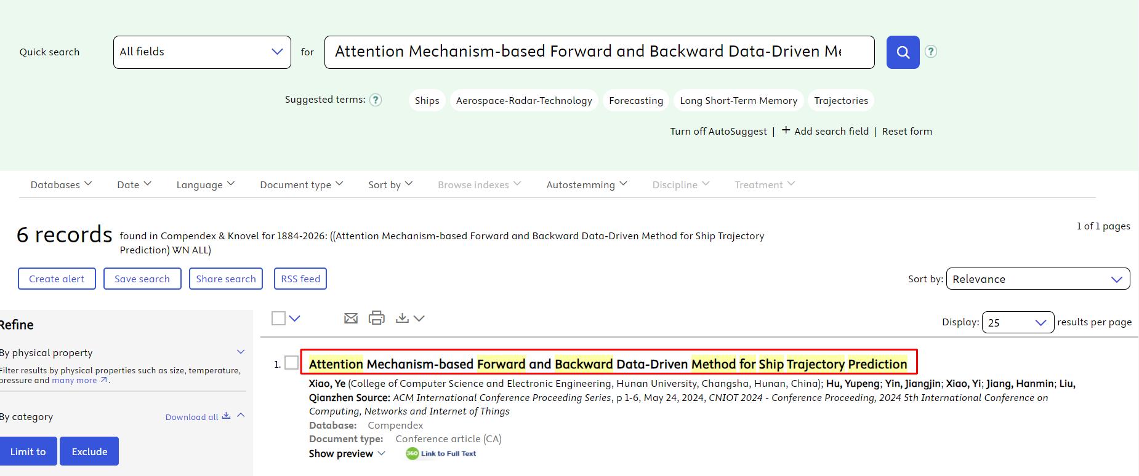Turn off AutoSuggest

718,131
